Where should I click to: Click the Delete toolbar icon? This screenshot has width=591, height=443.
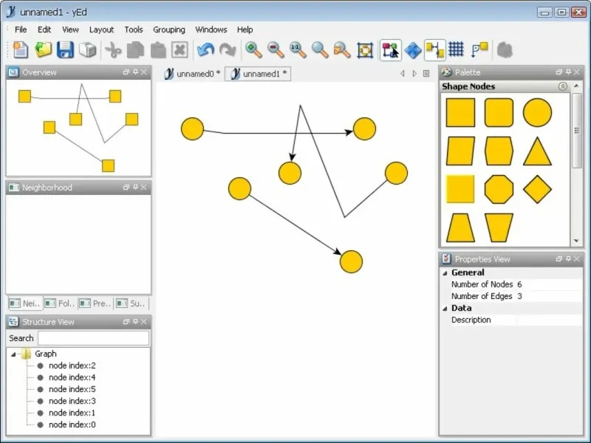tap(180, 49)
